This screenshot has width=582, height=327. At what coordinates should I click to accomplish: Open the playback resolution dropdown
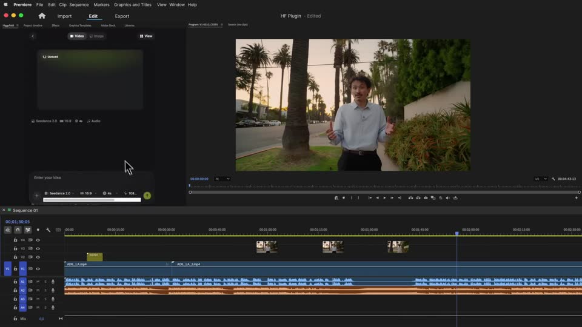point(541,179)
